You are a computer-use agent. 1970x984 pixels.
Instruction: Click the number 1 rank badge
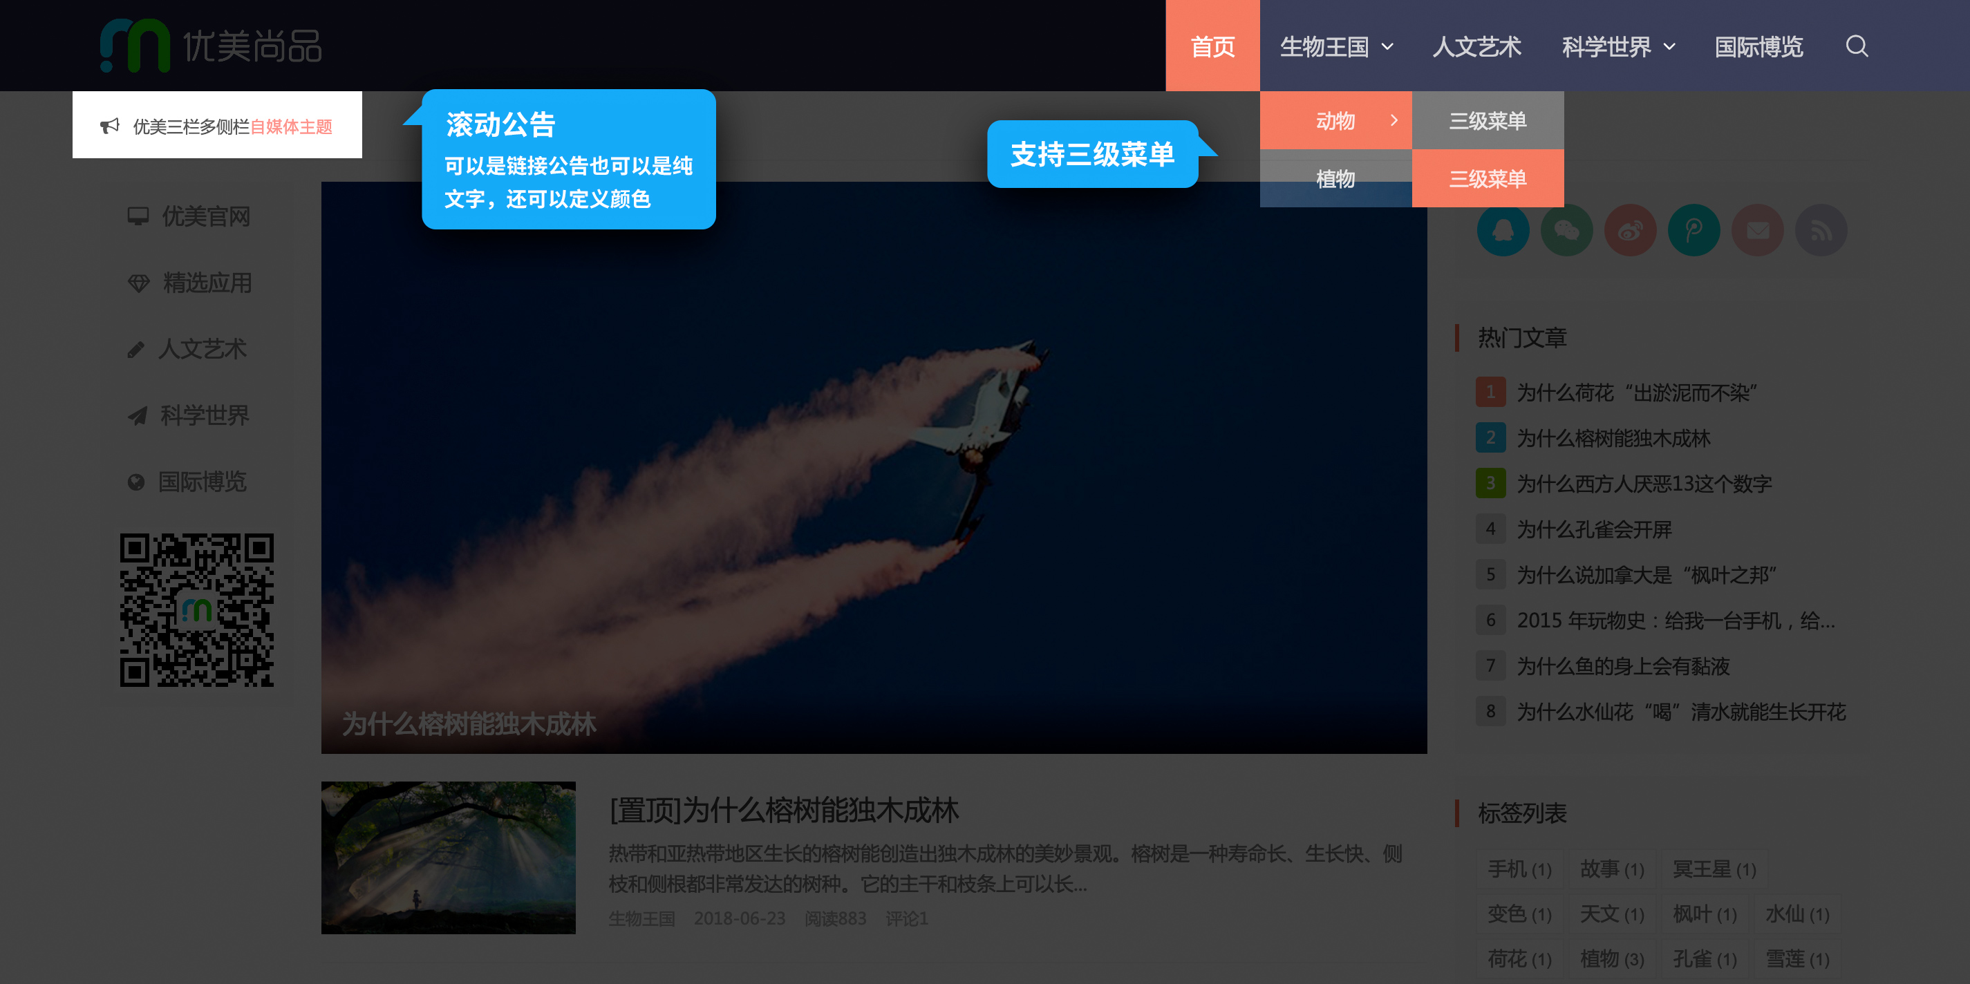click(1490, 392)
